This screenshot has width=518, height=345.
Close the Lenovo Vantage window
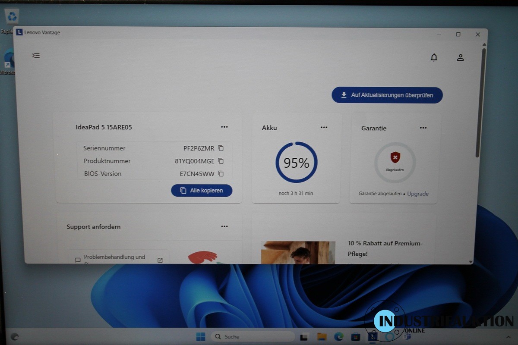[x=477, y=34]
